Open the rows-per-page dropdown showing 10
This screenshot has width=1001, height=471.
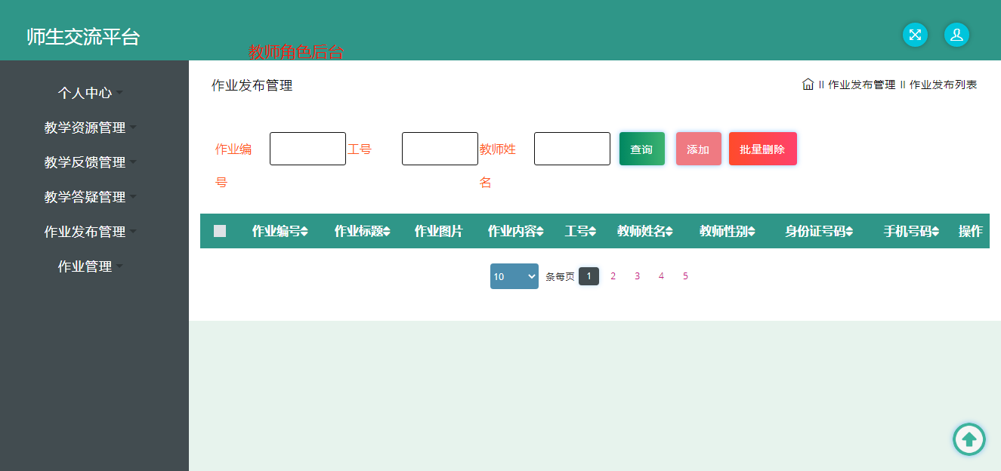coord(514,276)
